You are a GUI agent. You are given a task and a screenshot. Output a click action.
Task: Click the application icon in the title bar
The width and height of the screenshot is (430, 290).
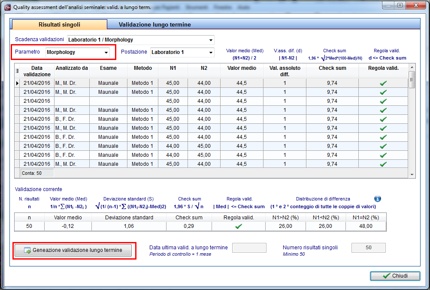pyautogui.click(x=7, y=7)
